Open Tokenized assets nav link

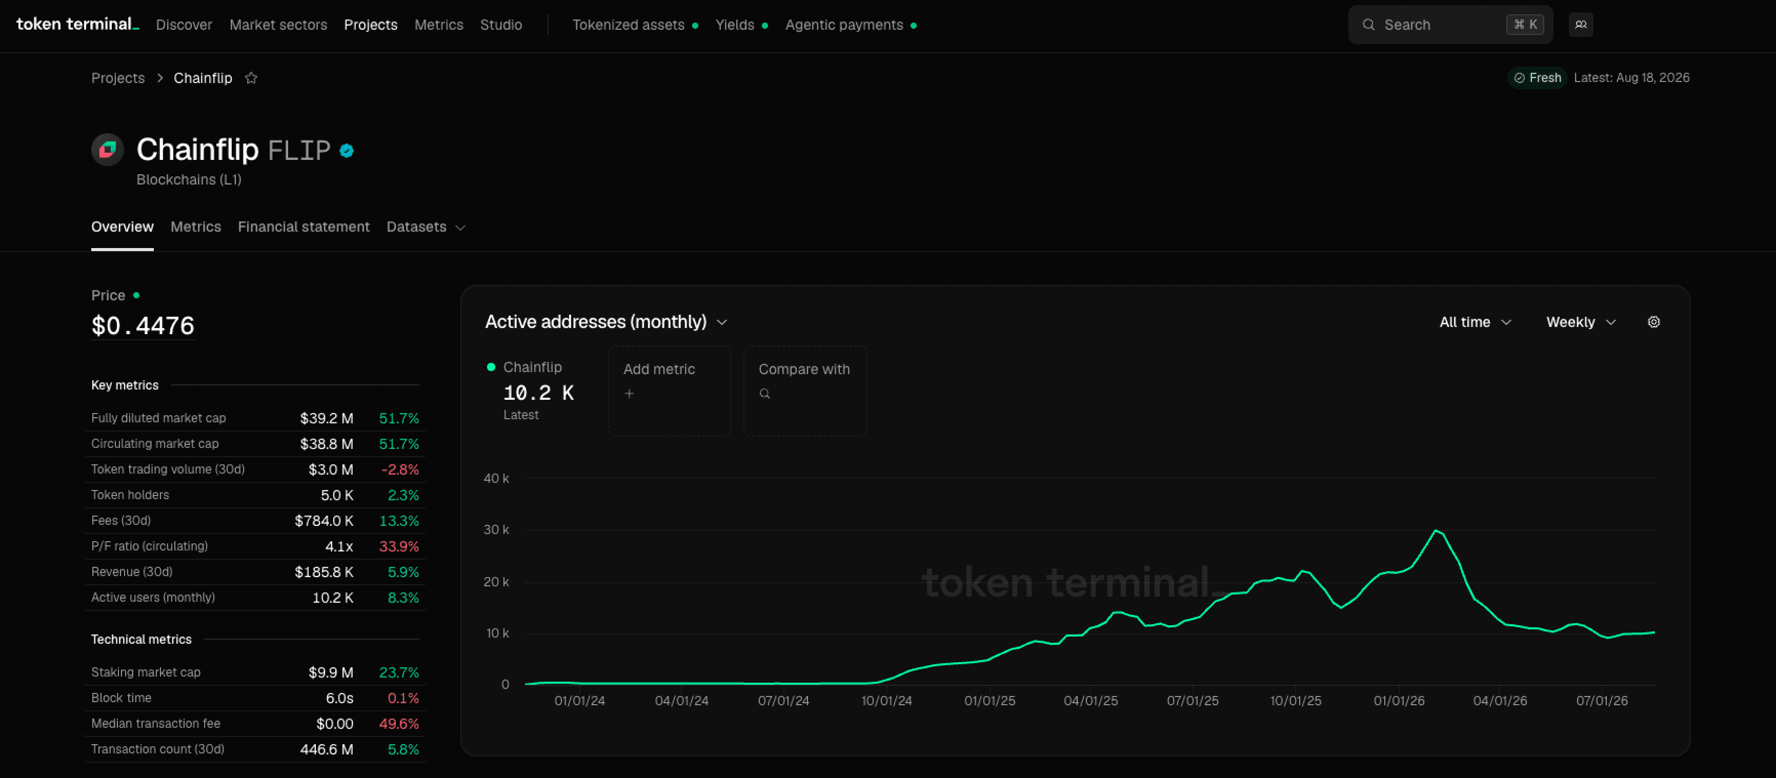pyautogui.click(x=635, y=25)
